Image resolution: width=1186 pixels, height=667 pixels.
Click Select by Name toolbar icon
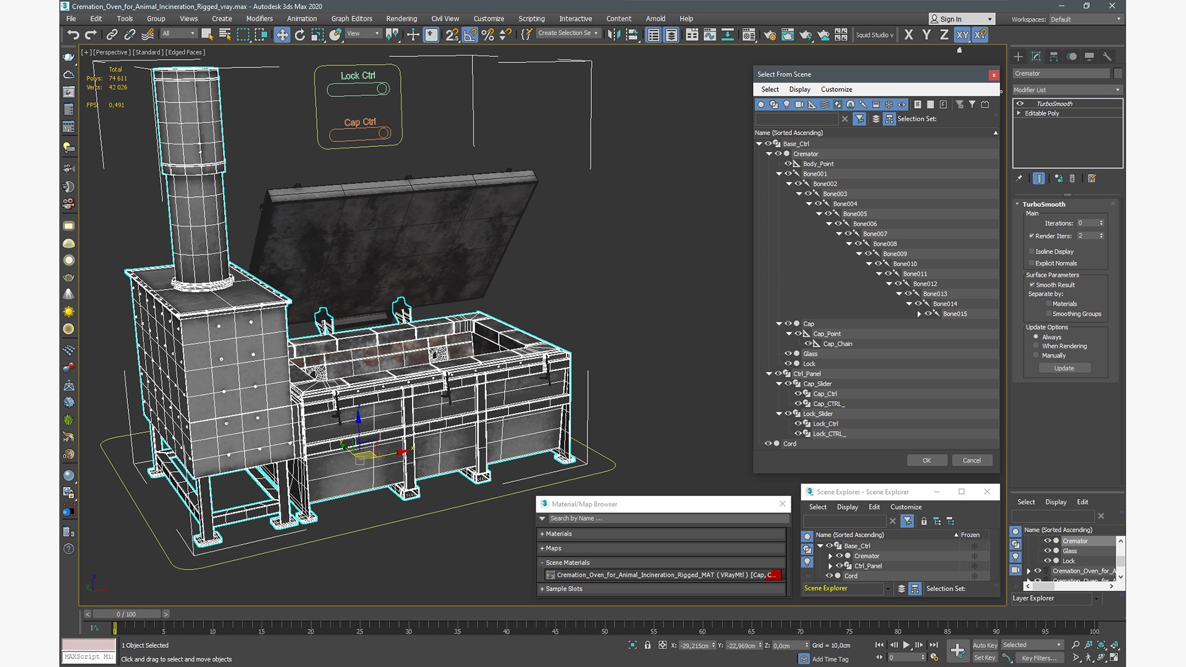(225, 35)
